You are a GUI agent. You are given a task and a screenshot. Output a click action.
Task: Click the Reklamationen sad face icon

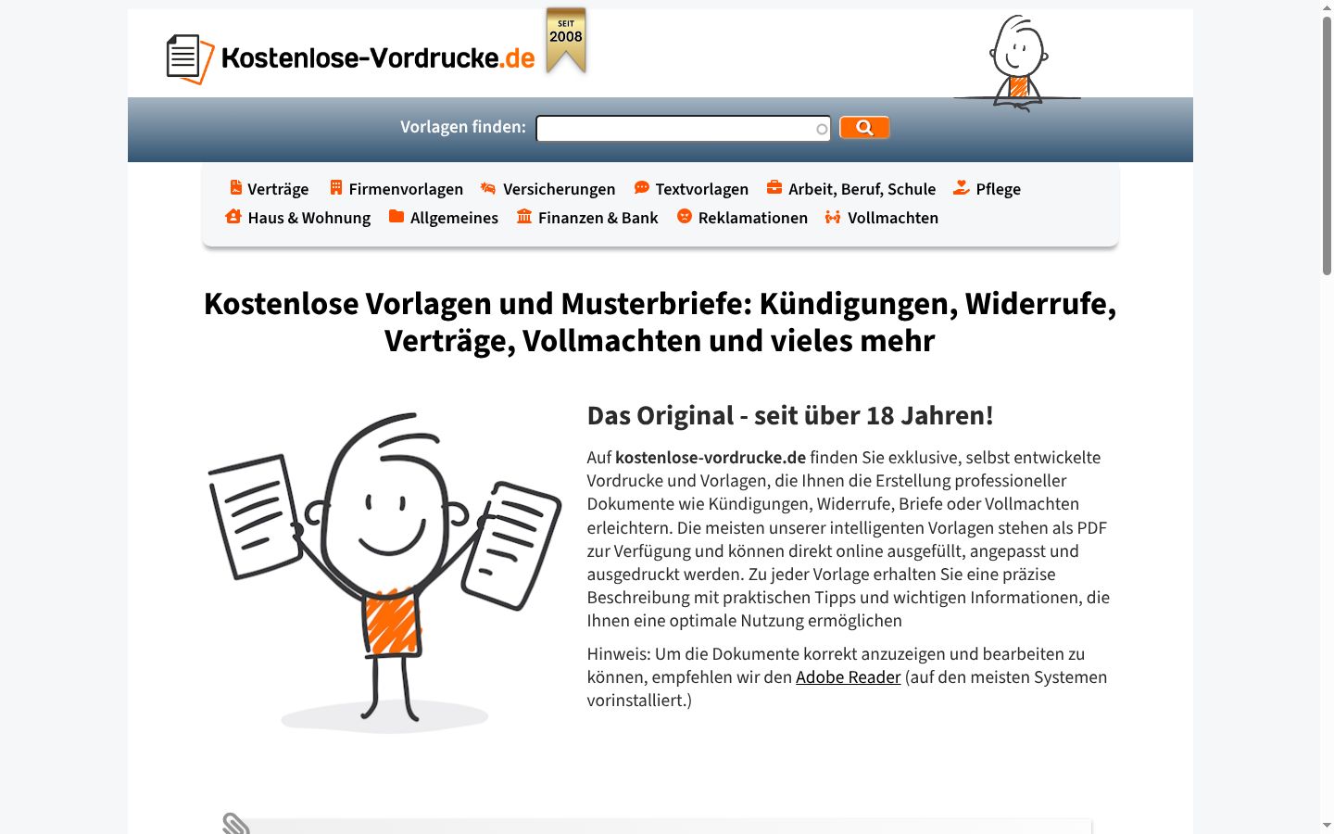(x=685, y=216)
